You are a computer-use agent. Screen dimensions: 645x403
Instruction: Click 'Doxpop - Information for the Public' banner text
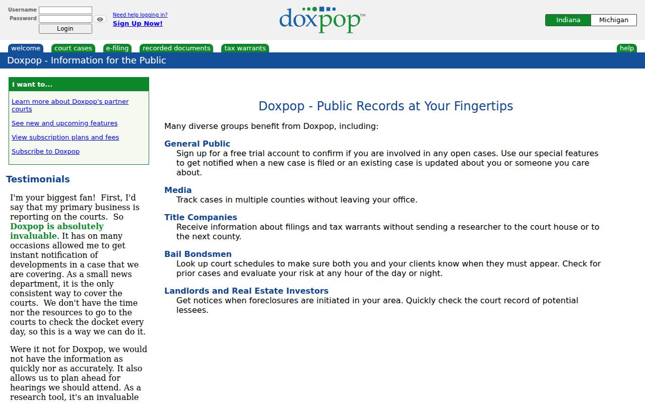point(87,60)
